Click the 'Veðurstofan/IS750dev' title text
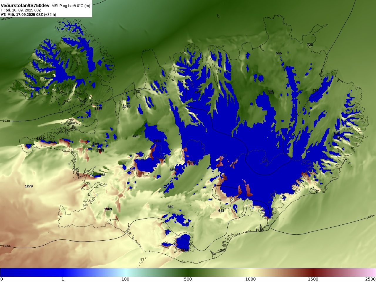 pos(25,5)
